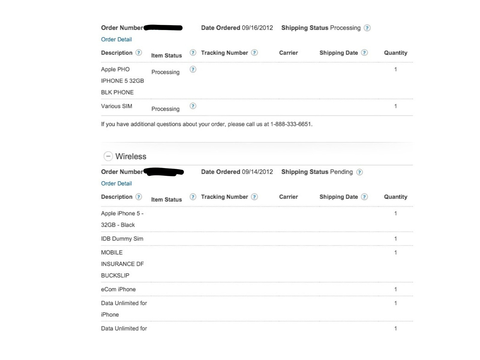This screenshot has width=480, height=360.
Task: Click help icon next to Shipping Status Pending
Action: point(359,172)
